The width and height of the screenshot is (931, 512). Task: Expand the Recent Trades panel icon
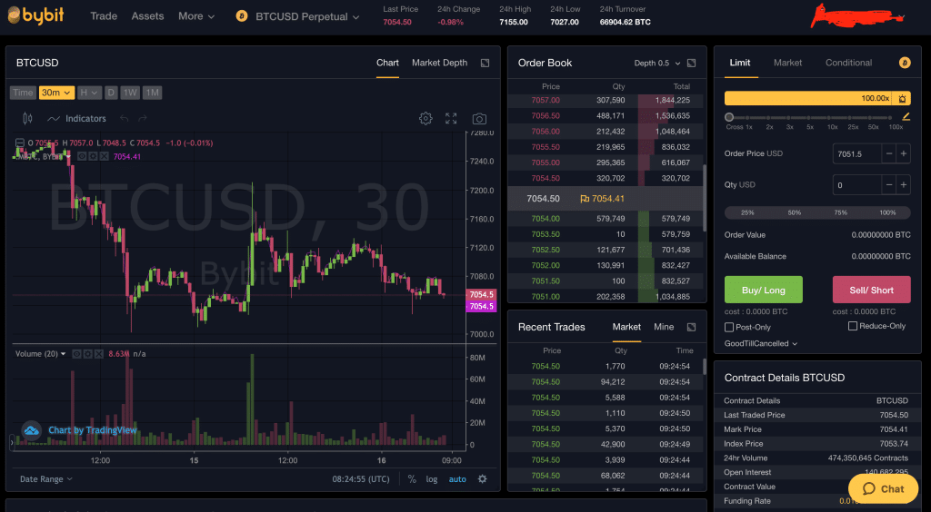coord(691,327)
